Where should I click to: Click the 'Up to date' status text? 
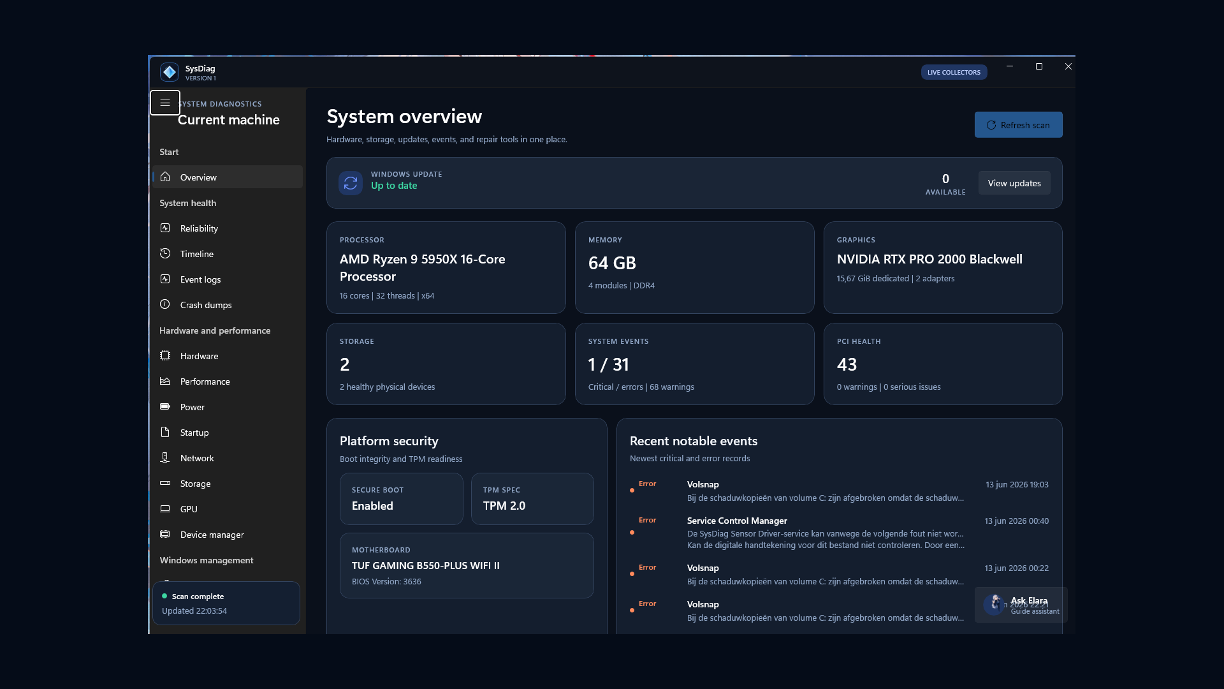click(394, 186)
